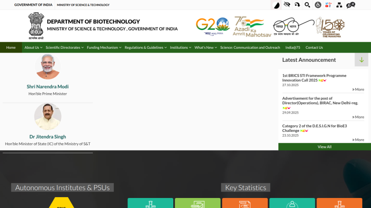
Task: Open the site search magnifier icon
Action: (307, 5)
